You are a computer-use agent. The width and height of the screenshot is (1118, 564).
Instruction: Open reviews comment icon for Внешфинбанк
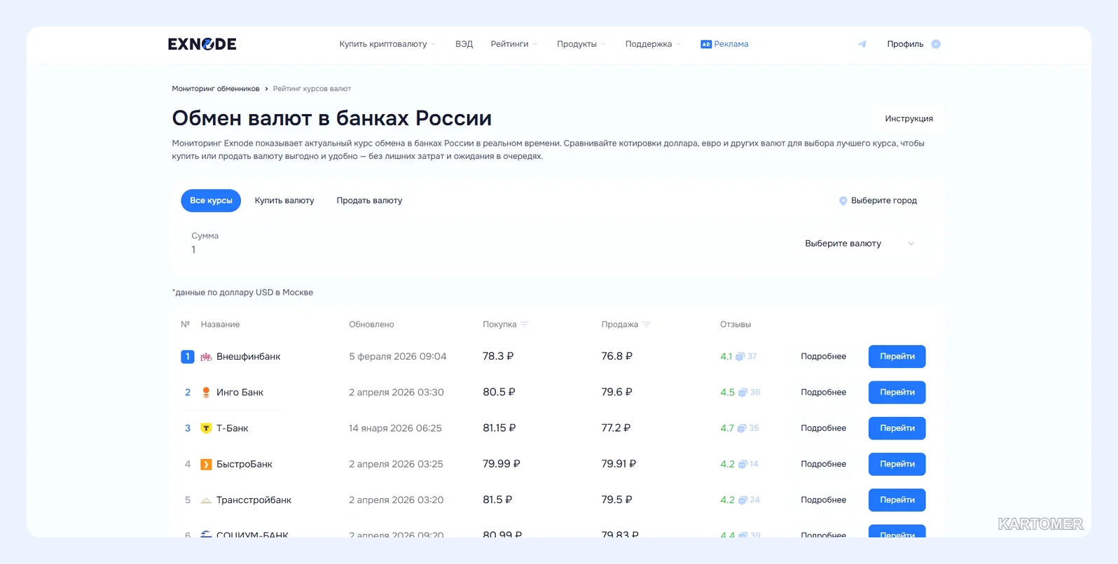[740, 357]
